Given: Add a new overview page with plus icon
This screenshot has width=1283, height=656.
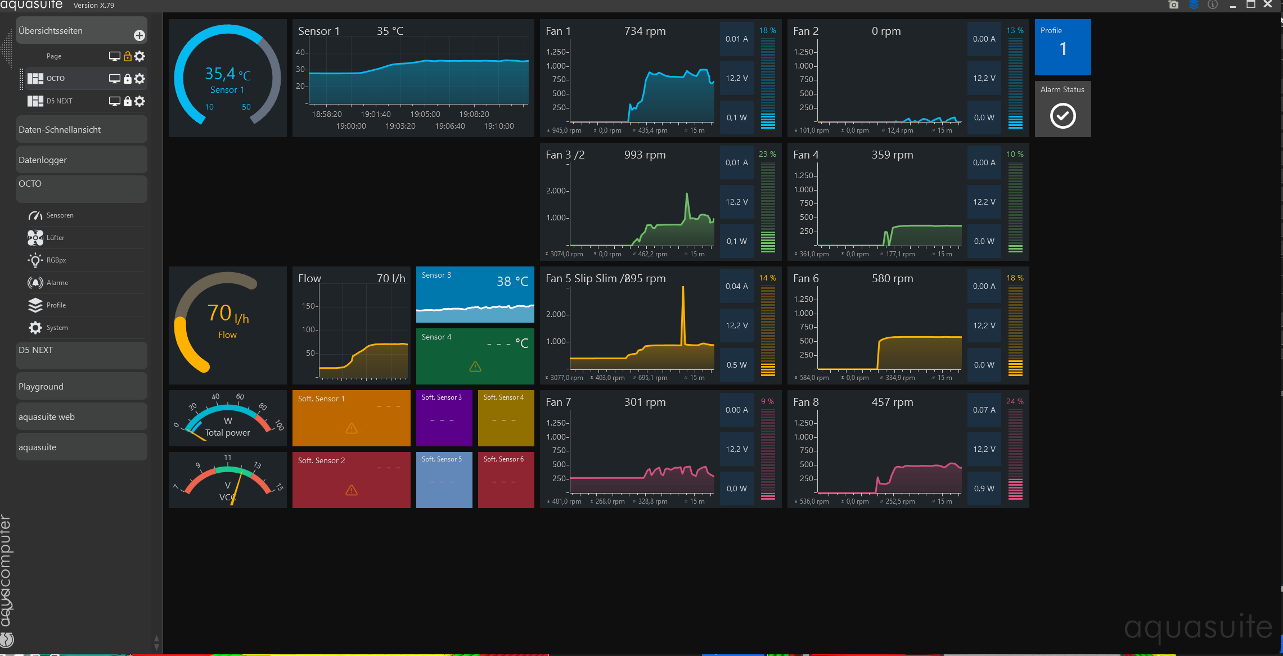Looking at the screenshot, I should coord(139,35).
